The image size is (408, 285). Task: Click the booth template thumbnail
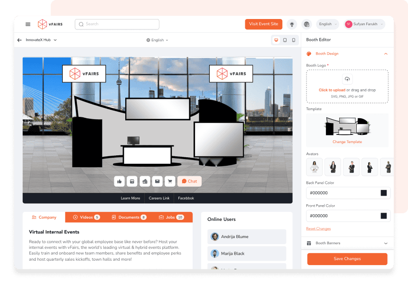coord(347,126)
